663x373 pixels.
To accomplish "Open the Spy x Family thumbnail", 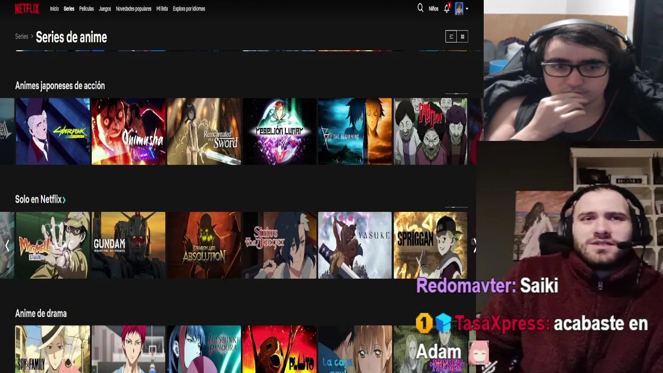I will [53, 350].
